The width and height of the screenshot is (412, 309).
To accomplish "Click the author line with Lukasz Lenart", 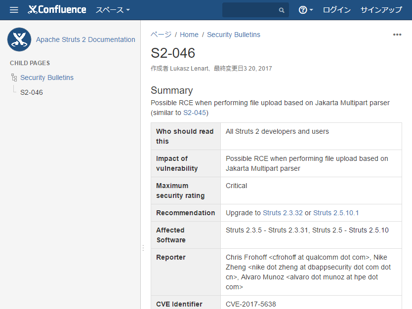I will 211,69.
